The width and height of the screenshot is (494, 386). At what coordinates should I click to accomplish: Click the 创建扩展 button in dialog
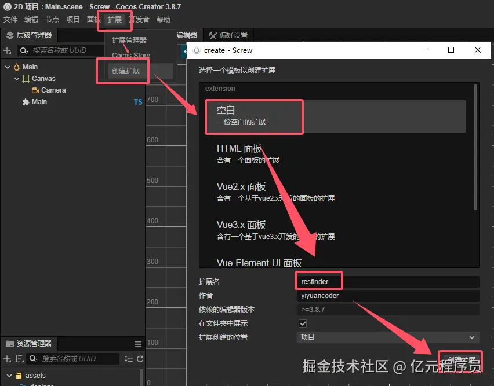pyautogui.click(x=460, y=361)
